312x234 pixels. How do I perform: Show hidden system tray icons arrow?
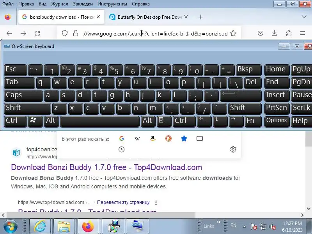coord(245,227)
